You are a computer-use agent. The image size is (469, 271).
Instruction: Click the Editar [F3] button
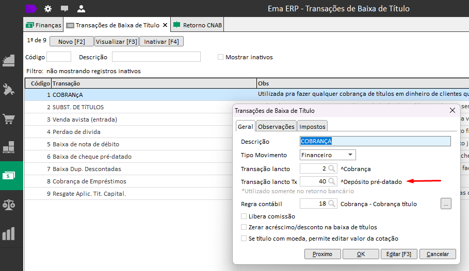click(x=399, y=254)
